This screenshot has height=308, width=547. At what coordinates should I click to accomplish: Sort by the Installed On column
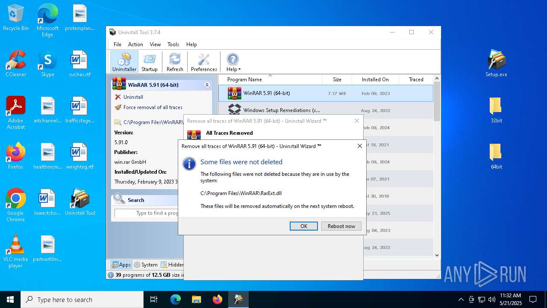(375, 80)
